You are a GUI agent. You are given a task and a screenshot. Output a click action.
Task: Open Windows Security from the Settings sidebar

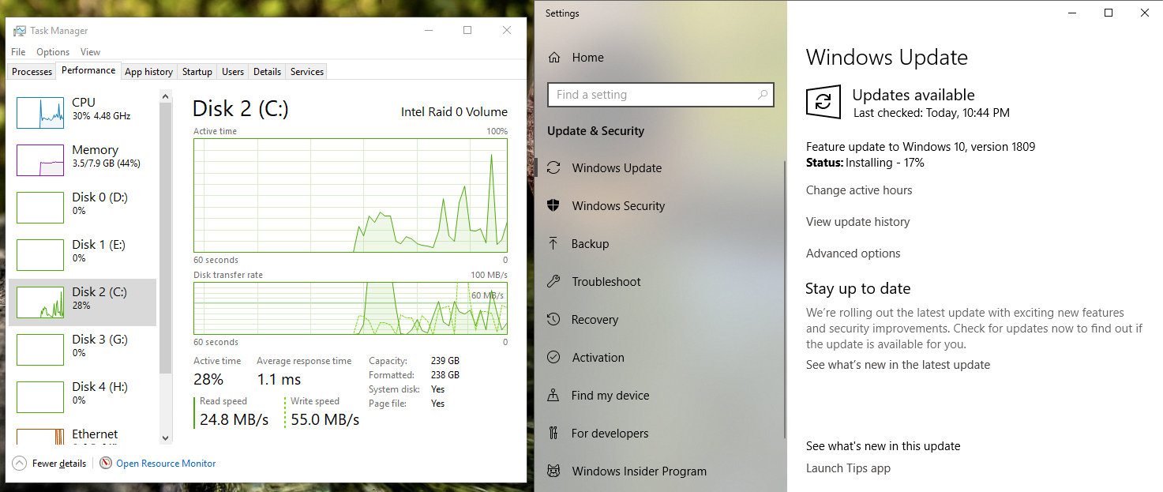point(617,205)
